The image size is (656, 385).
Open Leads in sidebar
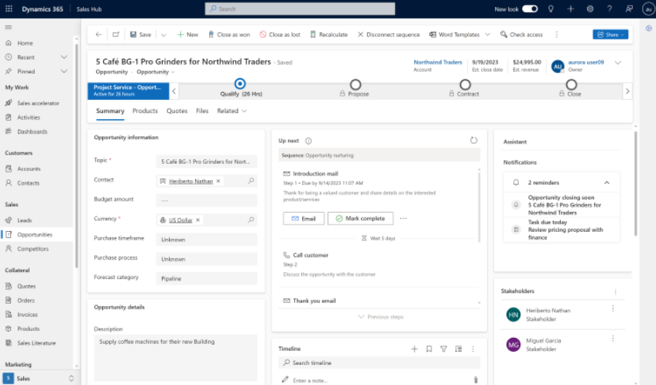(x=24, y=220)
